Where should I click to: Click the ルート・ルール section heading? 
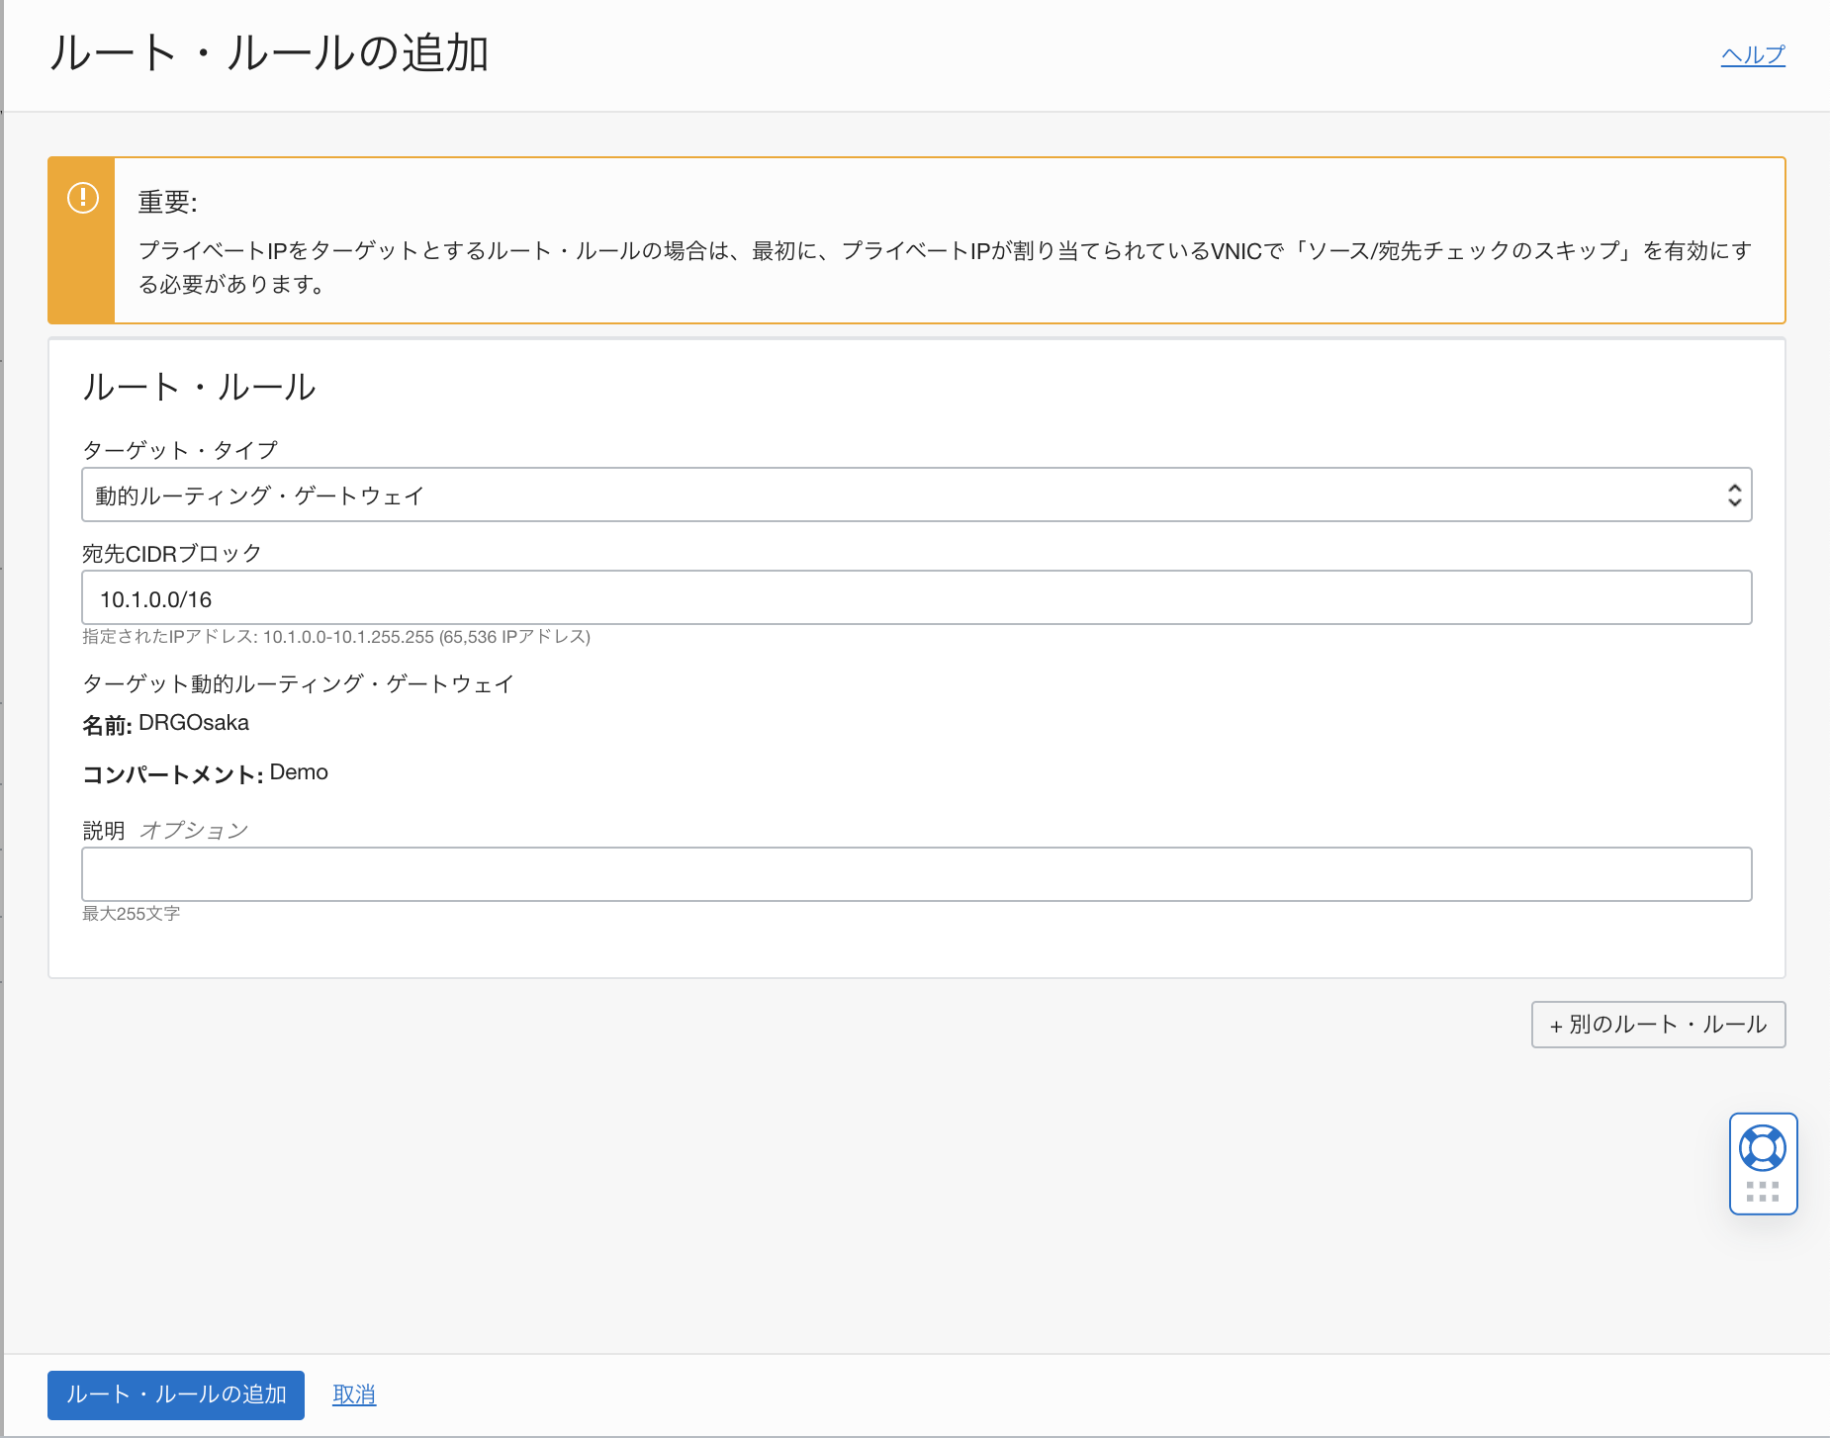pyautogui.click(x=198, y=387)
